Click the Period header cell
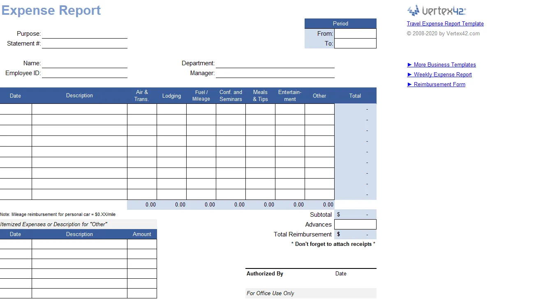The image size is (534, 305). [340, 24]
